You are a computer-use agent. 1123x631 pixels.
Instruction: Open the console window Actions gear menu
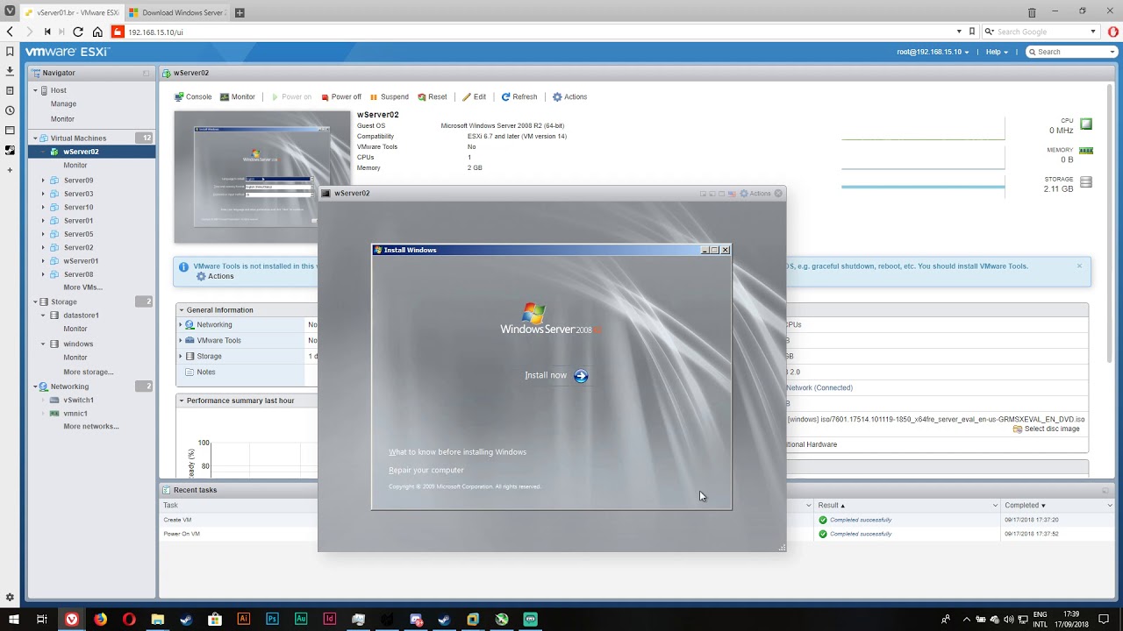click(755, 194)
